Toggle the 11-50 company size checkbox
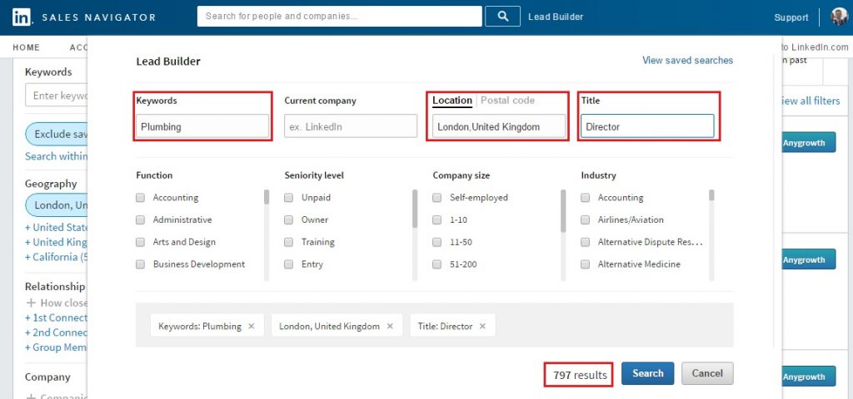The image size is (853, 399). 437,243
